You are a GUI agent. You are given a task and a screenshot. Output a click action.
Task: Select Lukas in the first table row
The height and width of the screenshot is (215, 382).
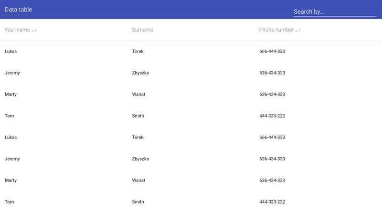(x=11, y=51)
